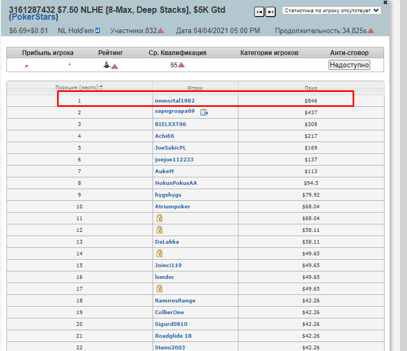Click the icon beside sapogroapa69
The height and width of the screenshot is (351, 407).
click(204, 112)
